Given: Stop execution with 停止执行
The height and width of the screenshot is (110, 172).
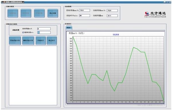Looking at the screenshot, I should tap(52, 40).
